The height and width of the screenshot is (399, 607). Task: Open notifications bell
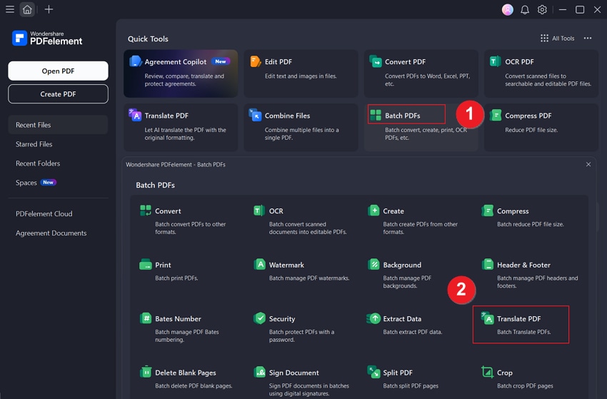pos(525,10)
